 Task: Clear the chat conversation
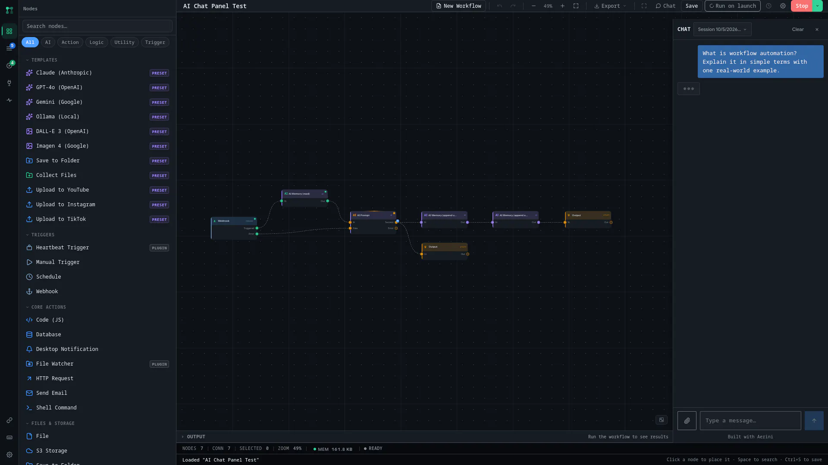coord(798,29)
